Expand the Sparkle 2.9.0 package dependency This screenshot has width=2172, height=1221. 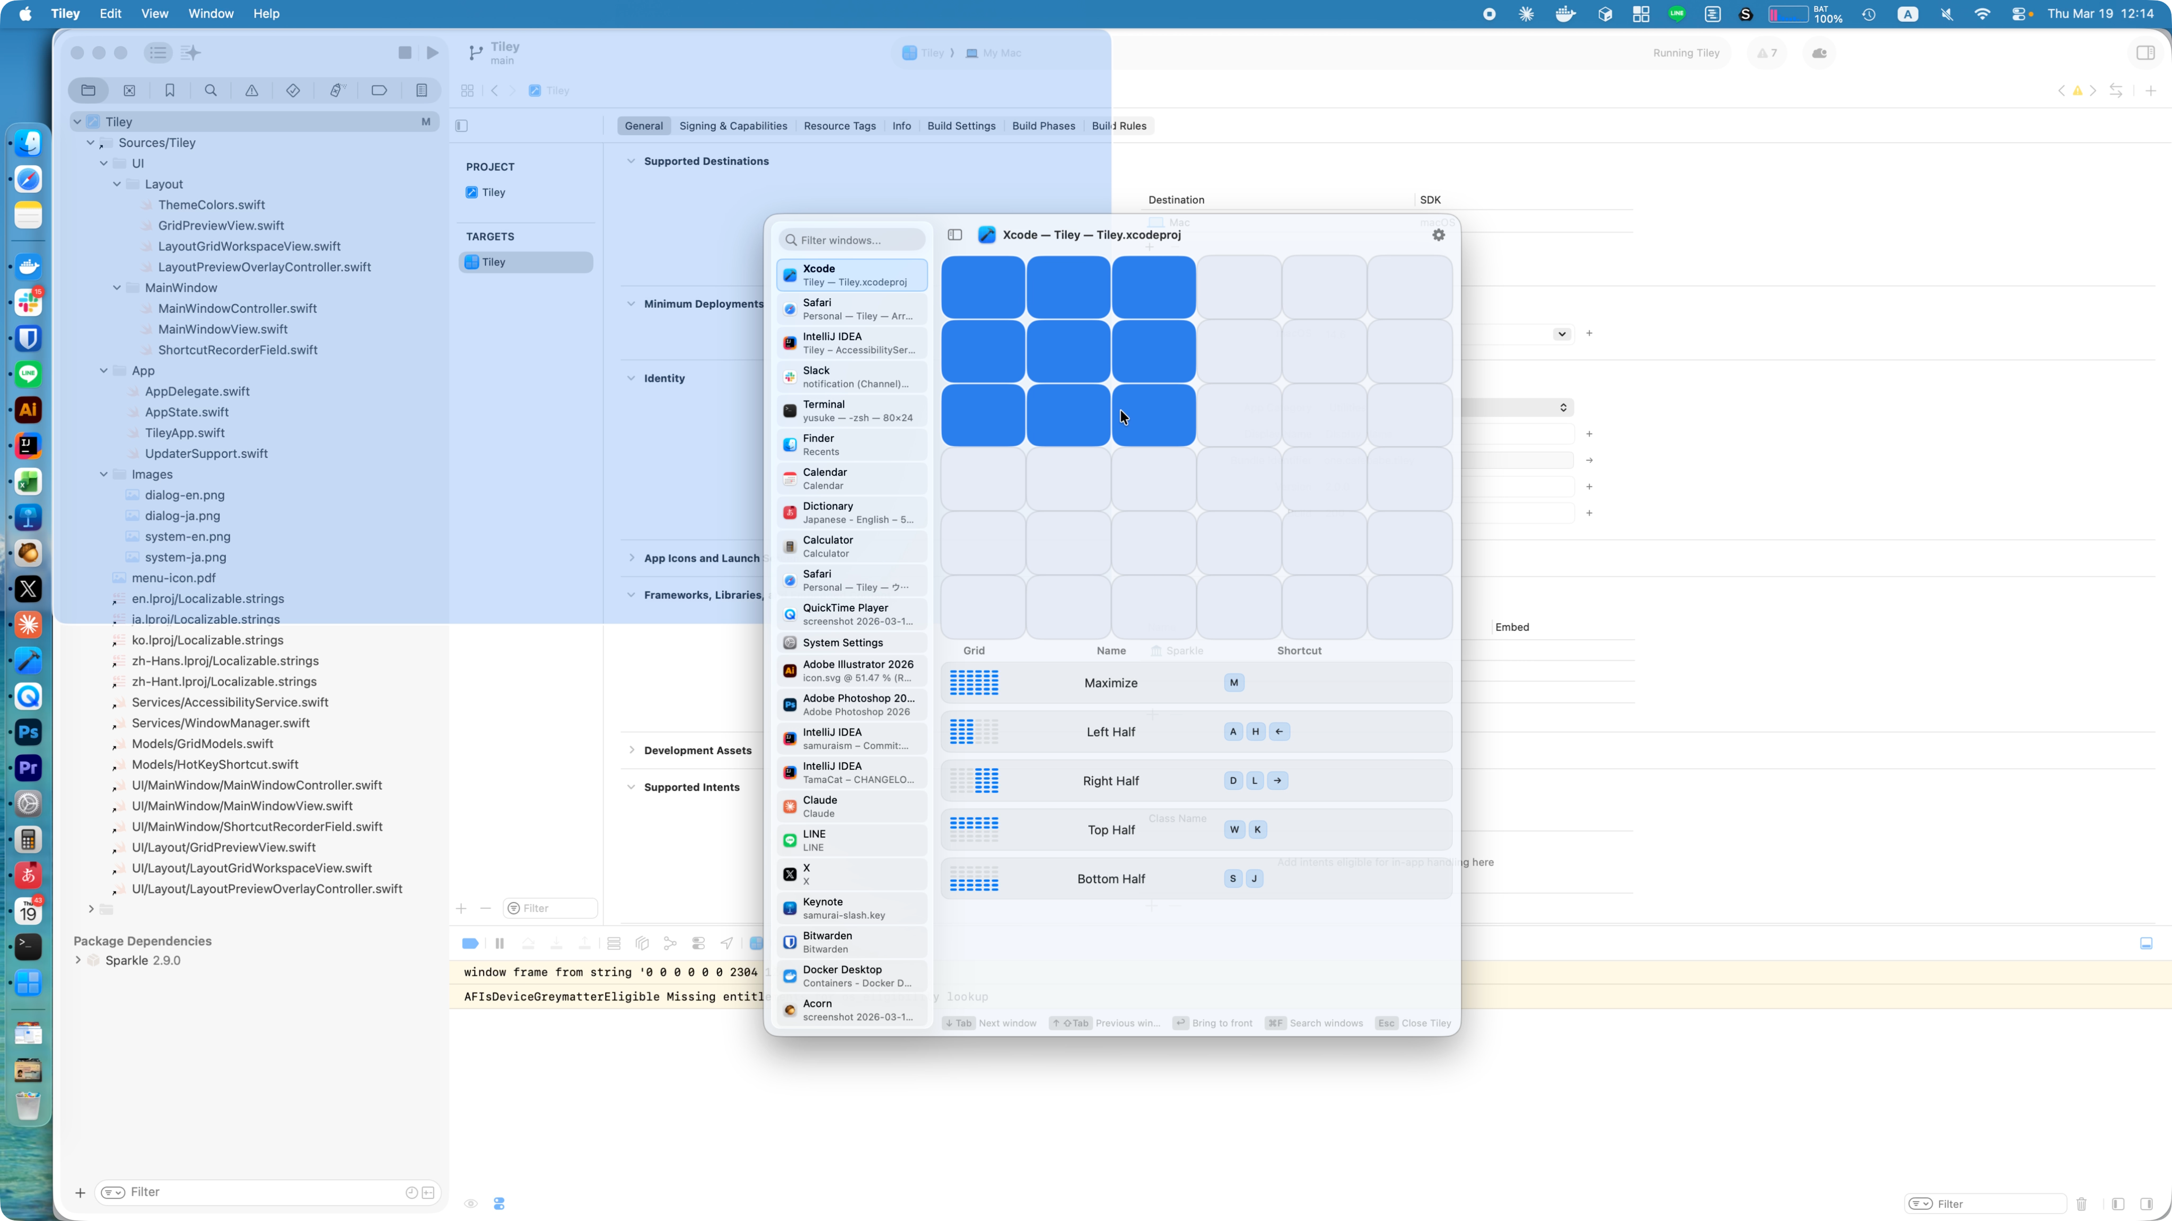[78, 960]
